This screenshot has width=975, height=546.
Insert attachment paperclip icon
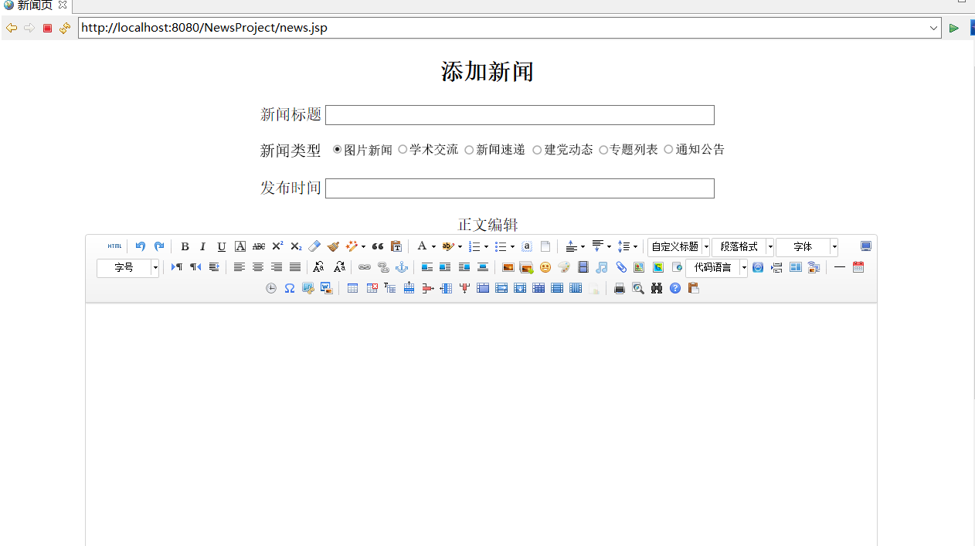coord(620,267)
